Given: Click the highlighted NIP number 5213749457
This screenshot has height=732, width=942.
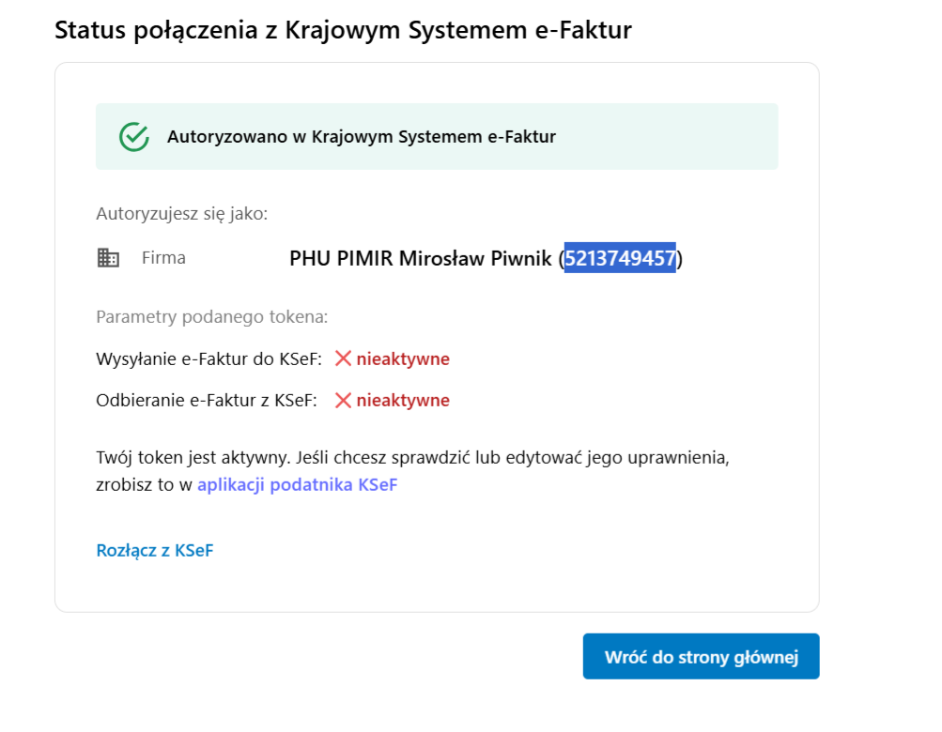Looking at the screenshot, I should coord(620,259).
